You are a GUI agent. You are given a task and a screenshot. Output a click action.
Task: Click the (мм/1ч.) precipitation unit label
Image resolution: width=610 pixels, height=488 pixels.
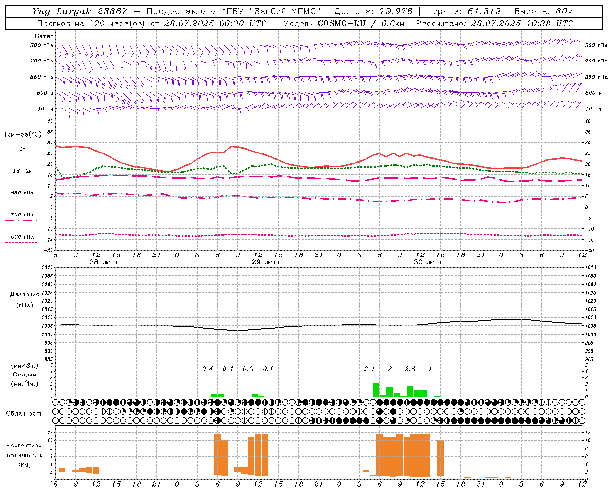pyautogui.click(x=24, y=384)
